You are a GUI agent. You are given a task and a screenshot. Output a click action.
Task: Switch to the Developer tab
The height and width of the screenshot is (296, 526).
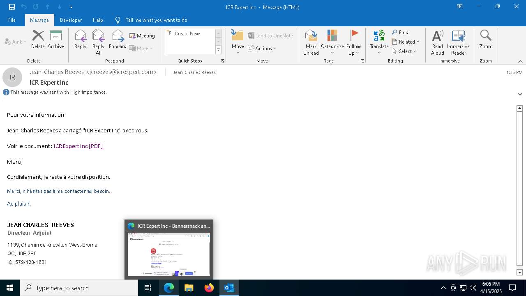71,20
